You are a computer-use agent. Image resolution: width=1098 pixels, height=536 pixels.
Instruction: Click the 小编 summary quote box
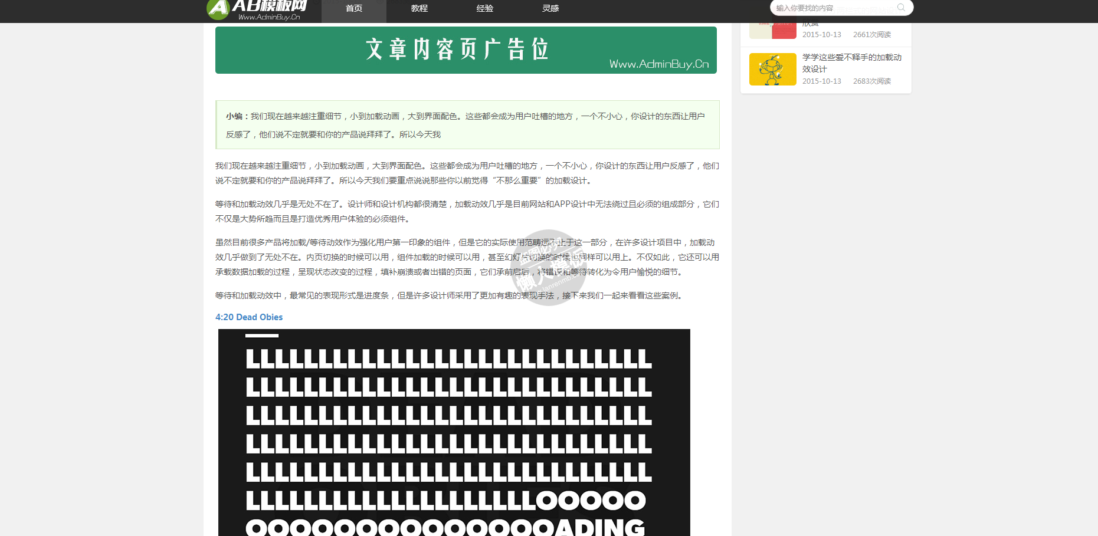(467, 125)
